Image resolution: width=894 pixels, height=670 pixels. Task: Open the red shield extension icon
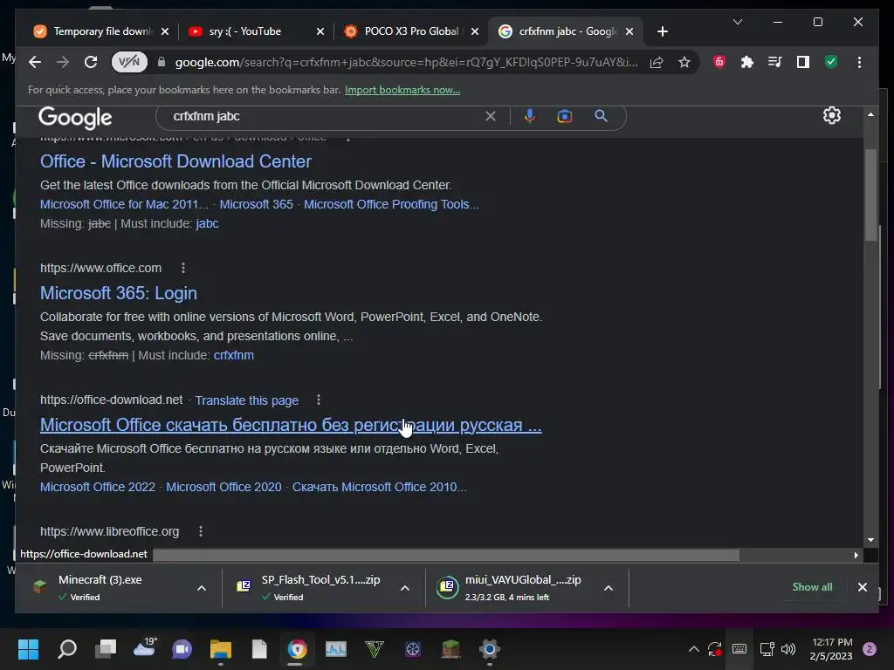pos(719,62)
